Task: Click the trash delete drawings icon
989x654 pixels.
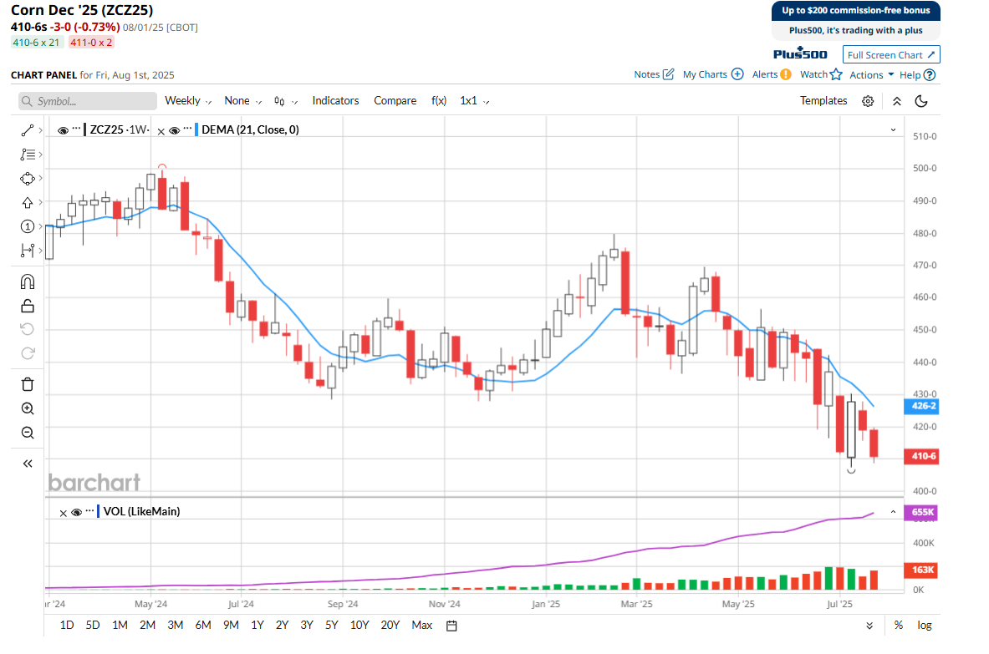Action: (28, 384)
